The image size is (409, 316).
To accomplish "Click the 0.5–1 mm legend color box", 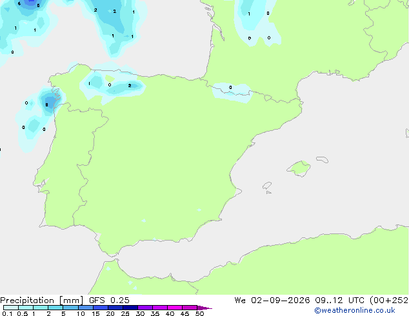I will tap(26, 308).
